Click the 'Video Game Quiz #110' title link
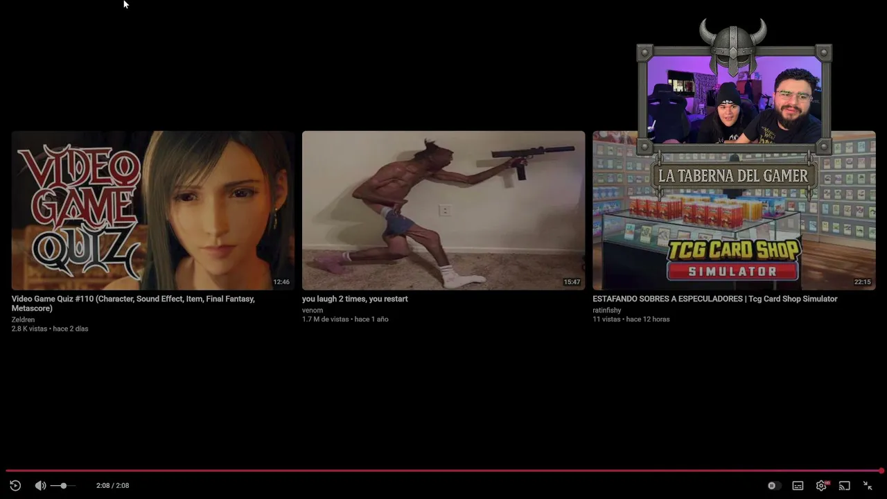 pyautogui.click(x=133, y=304)
